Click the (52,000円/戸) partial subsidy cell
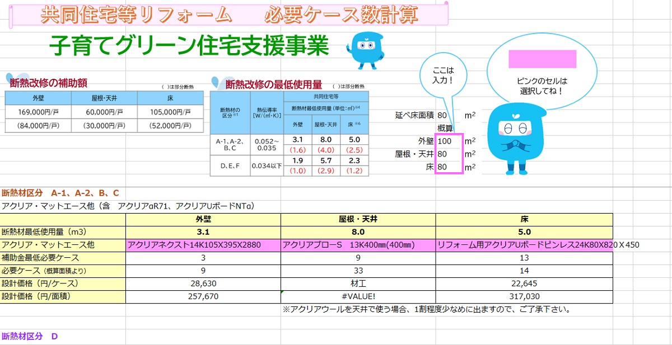The image size is (672, 345). [170, 126]
